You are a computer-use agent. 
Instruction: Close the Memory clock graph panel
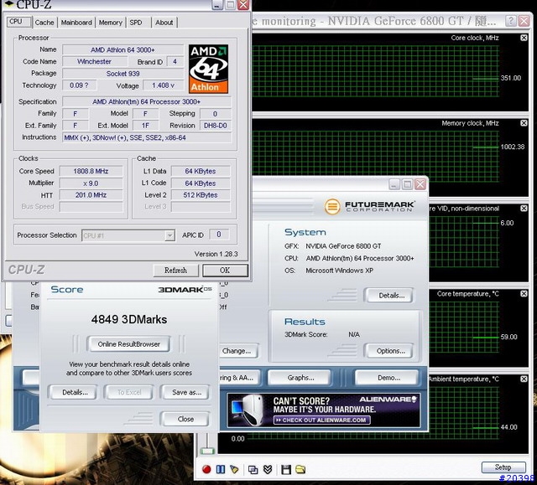coord(524,123)
